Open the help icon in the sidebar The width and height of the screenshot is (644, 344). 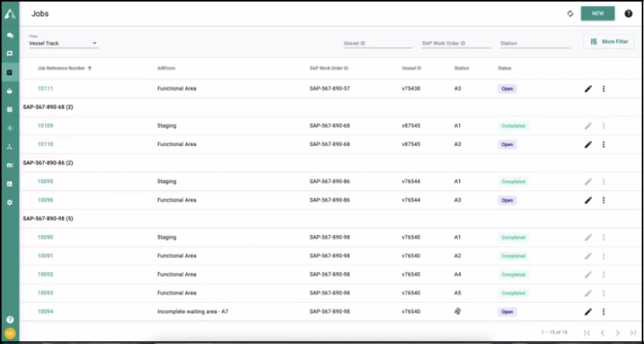[x=10, y=320]
